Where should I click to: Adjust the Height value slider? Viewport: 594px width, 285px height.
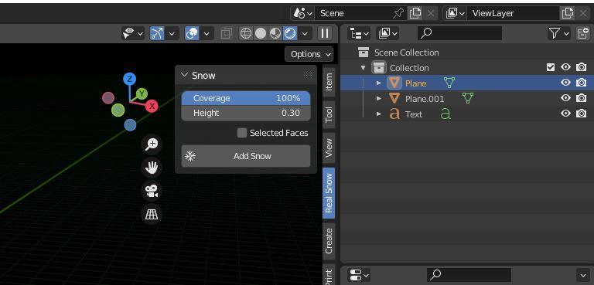pyautogui.click(x=246, y=114)
